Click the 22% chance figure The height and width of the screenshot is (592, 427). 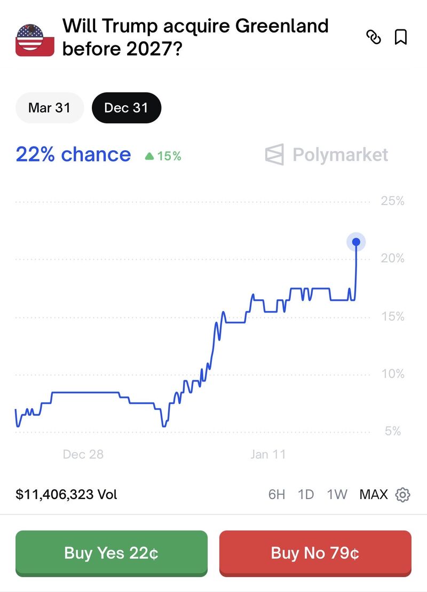pyautogui.click(x=73, y=154)
